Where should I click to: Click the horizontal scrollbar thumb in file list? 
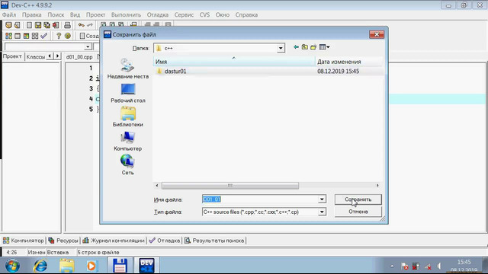230,186
